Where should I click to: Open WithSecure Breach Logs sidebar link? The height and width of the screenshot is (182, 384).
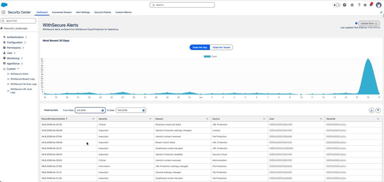click(x=22, y=79)
